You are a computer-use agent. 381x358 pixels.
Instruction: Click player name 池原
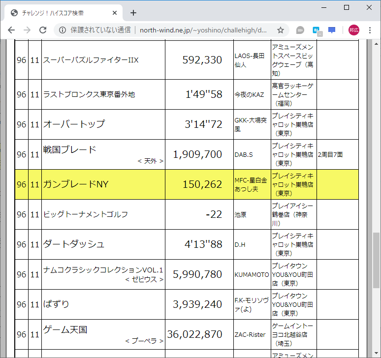(x=240, y=214)
